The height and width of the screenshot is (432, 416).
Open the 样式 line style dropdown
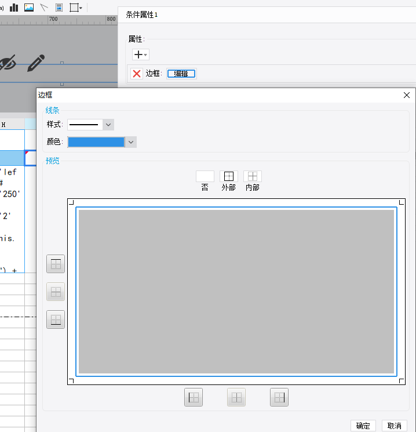(108, 125)
